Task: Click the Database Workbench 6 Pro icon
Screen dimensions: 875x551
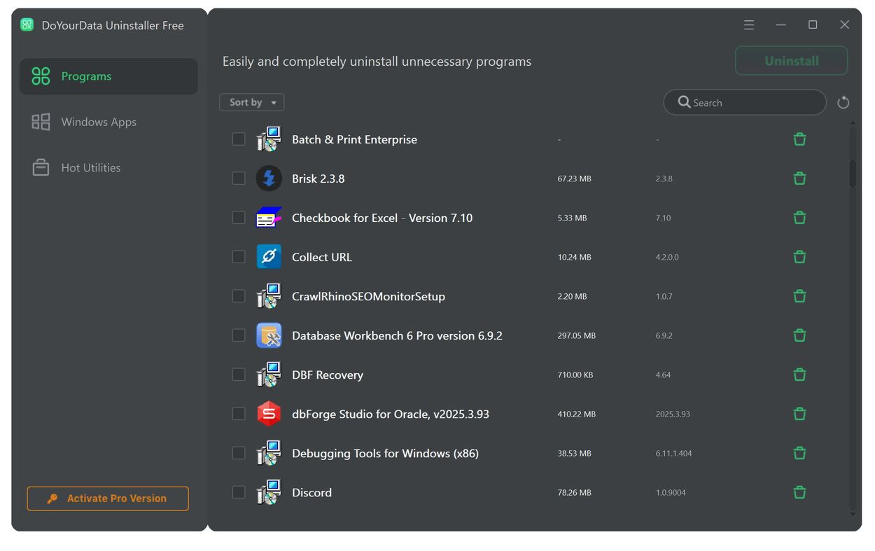Action: point(269,335)
